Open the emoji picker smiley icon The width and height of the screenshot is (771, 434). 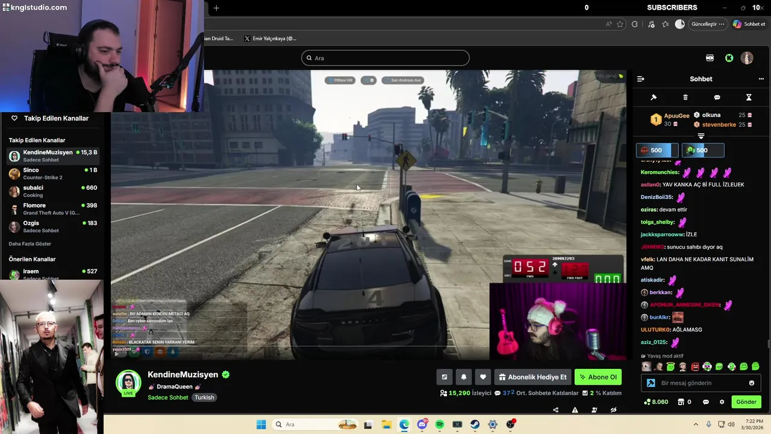(752, 383)
